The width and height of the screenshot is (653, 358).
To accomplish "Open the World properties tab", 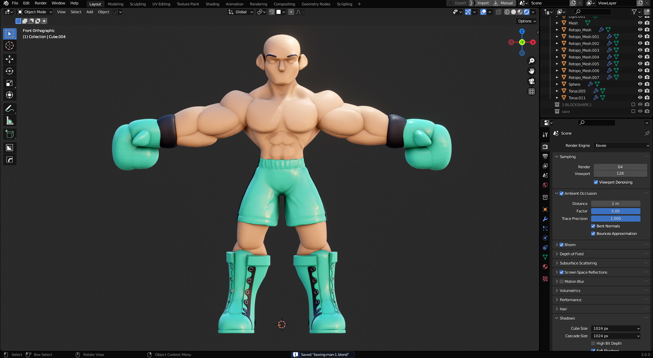I will pyautogui.click(x=545, y=185).
